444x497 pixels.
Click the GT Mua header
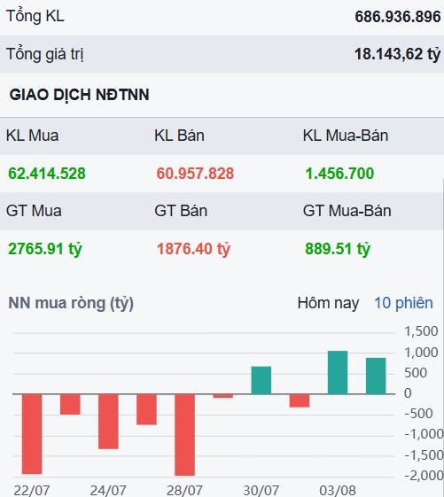(34, 211)
